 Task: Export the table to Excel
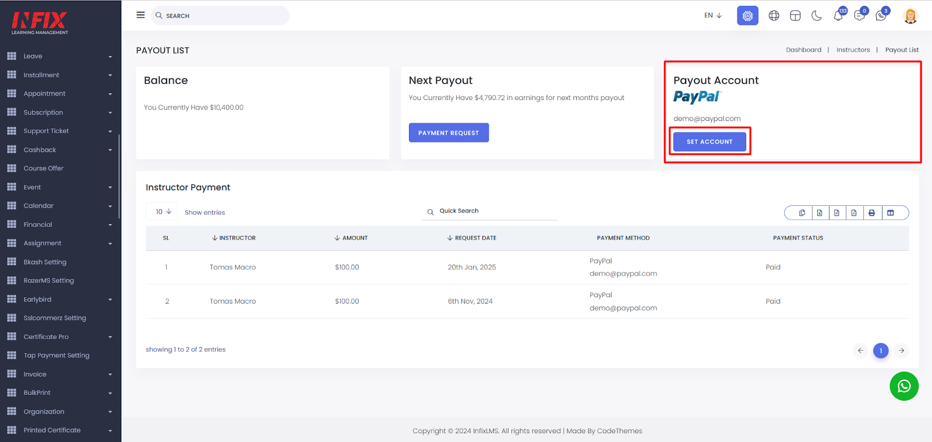click(x=820, y=213)
